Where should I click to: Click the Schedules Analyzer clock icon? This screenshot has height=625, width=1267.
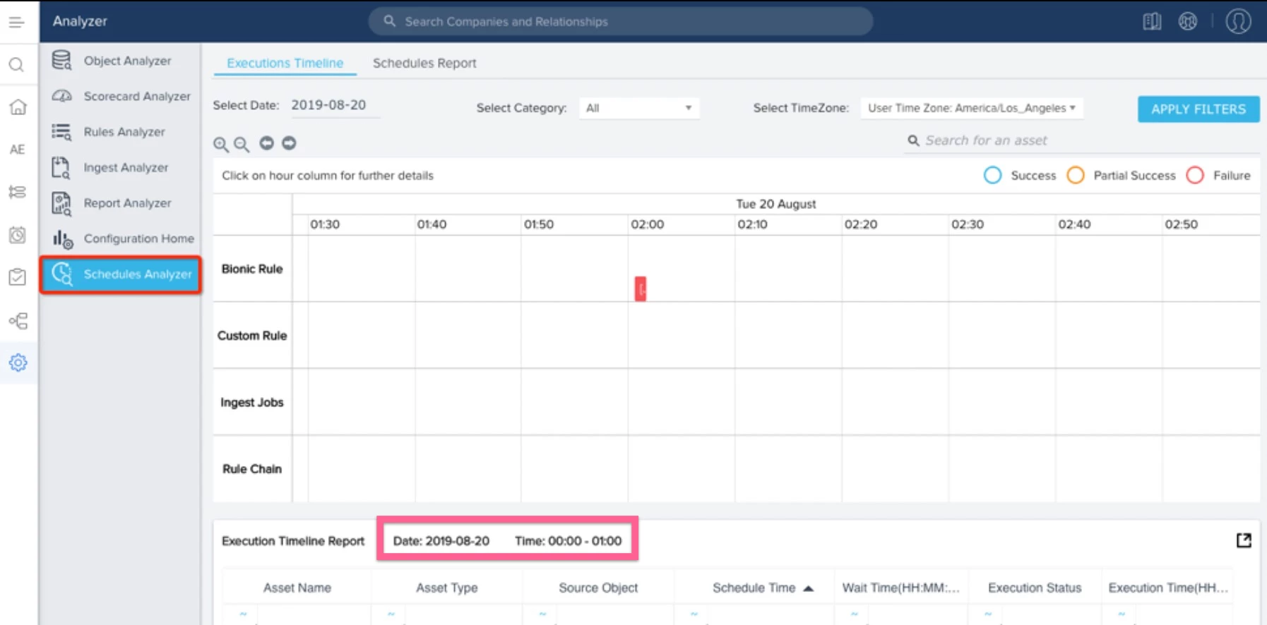(62, 274)
